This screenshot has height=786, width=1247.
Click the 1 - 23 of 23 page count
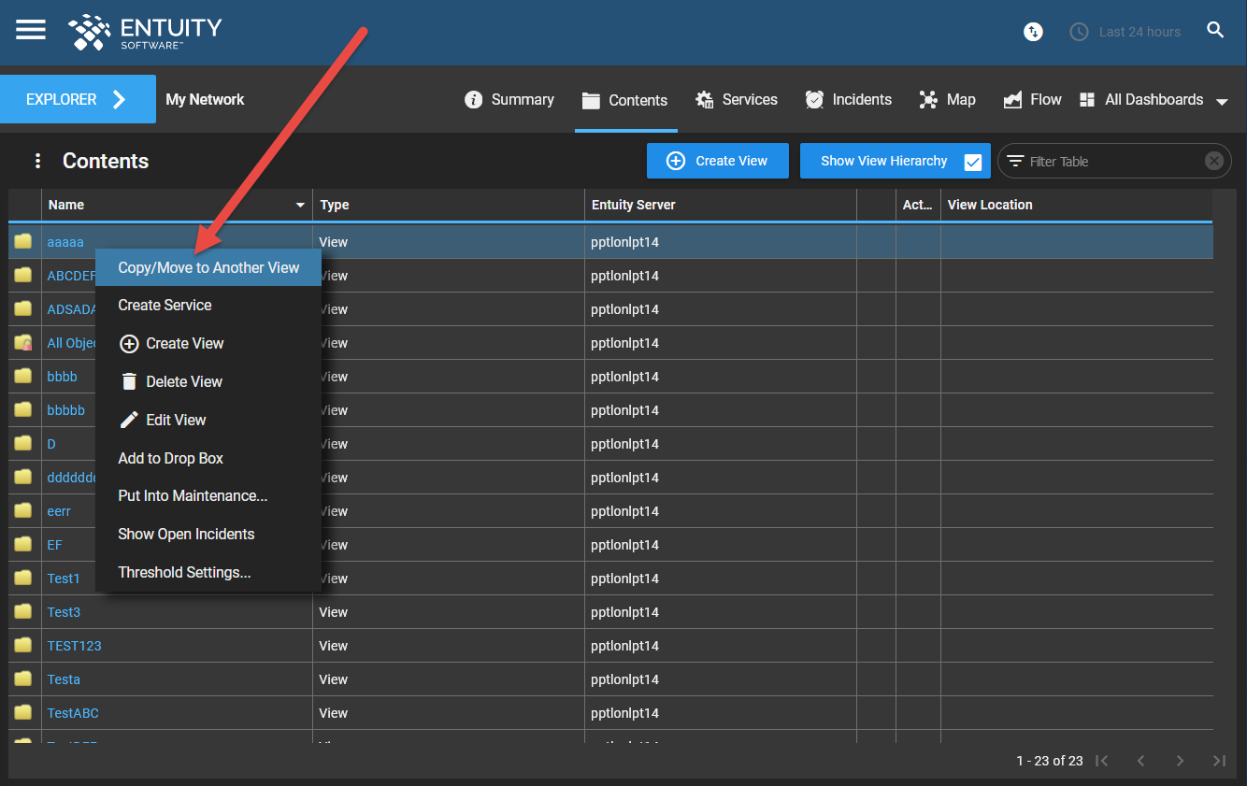pos(1050,761)
